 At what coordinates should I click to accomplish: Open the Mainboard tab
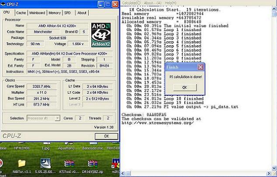point(37,13)
